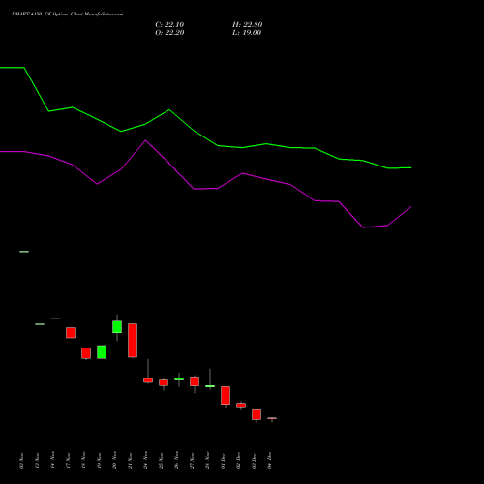Select the close value C: 22.10
Viewport: 484px width, 484px height.
169,25
